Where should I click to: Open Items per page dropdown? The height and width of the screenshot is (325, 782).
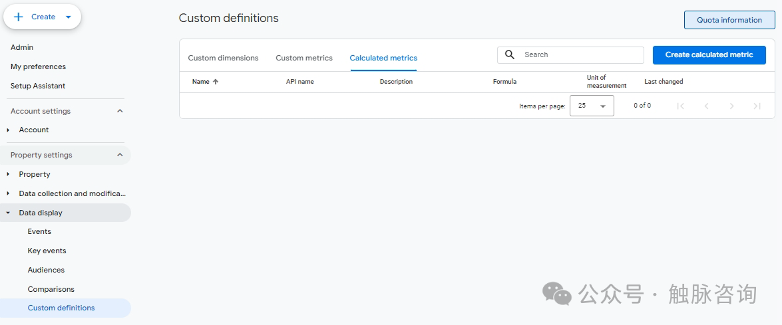pos(592,106)
